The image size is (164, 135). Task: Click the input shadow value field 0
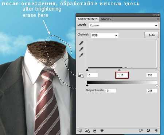(x=93, y=75)
